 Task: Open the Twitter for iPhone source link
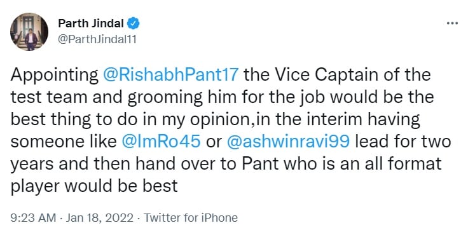point(191,218)
